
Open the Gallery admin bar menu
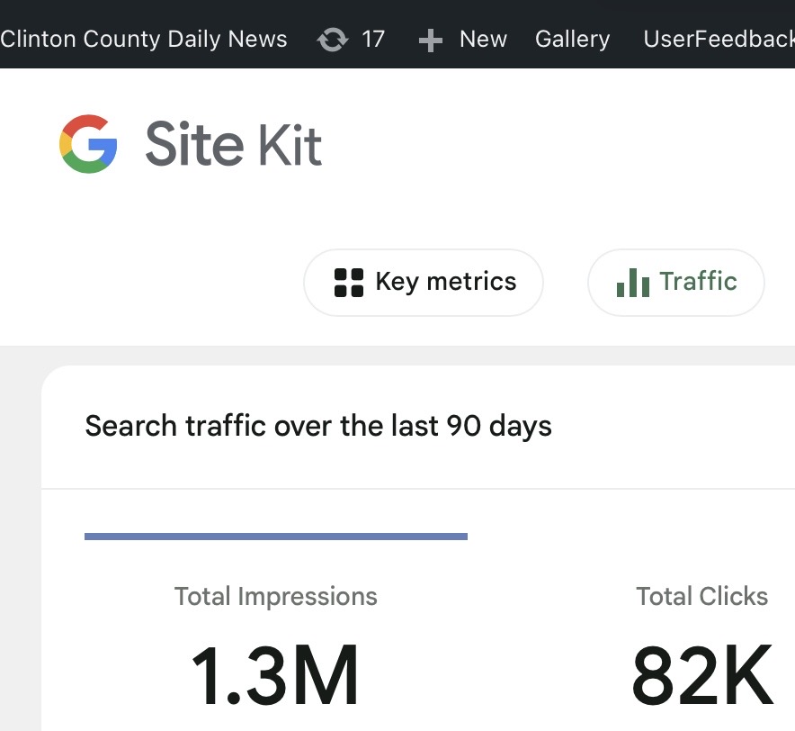(x=572, y=40)
